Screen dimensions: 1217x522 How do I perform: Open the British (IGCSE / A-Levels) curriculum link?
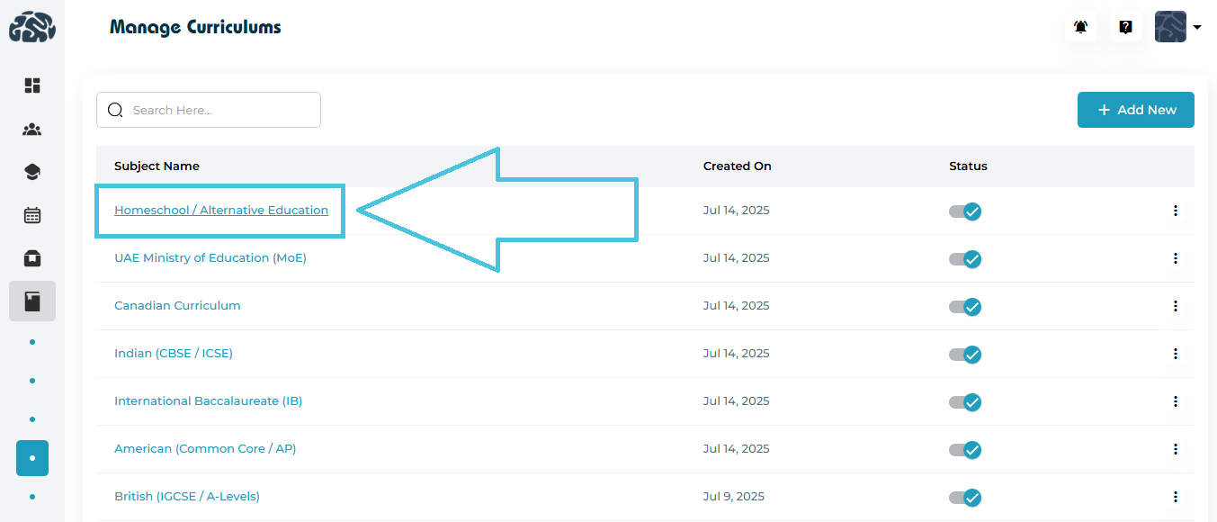pyautogui.click(x=187, y=496)
